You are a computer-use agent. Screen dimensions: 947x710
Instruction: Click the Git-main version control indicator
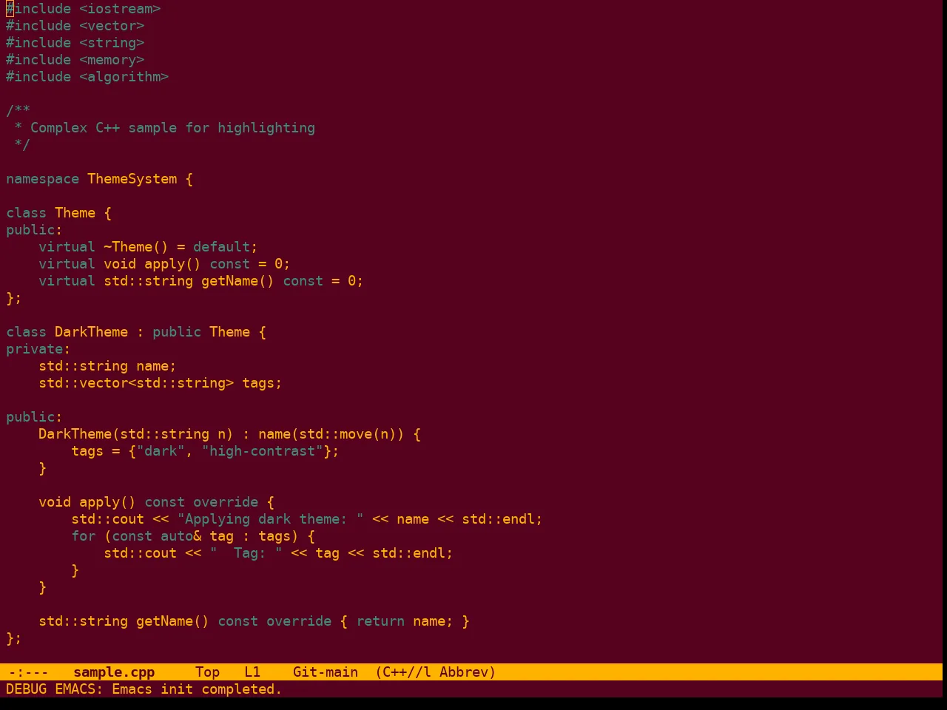click(x=326, y=672)
